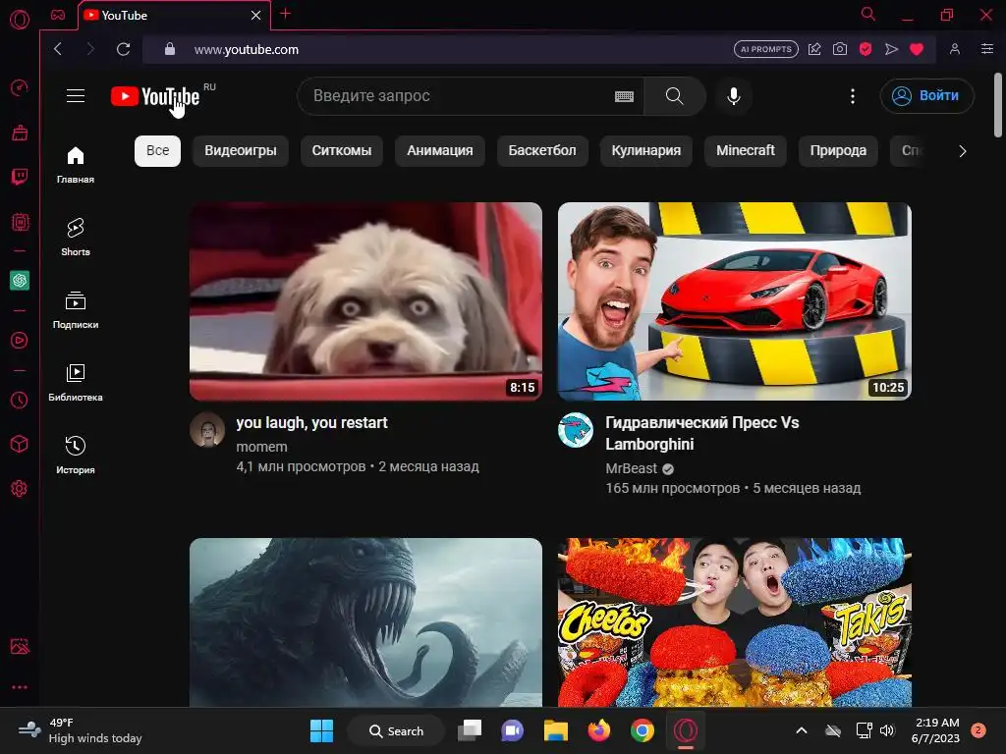Open 'Гидравлический Пресс Vs Lamborghini' title

coord(702,433)
